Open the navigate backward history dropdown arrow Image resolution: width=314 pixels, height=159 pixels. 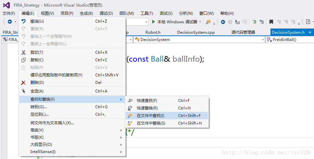click(15, 22)
